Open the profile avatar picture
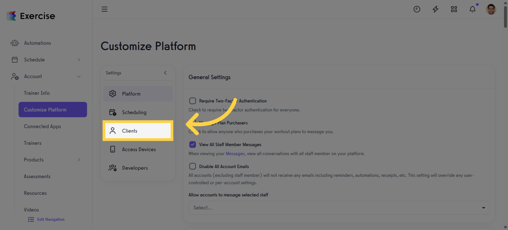508x230 pixels. (x=491, y=9)
